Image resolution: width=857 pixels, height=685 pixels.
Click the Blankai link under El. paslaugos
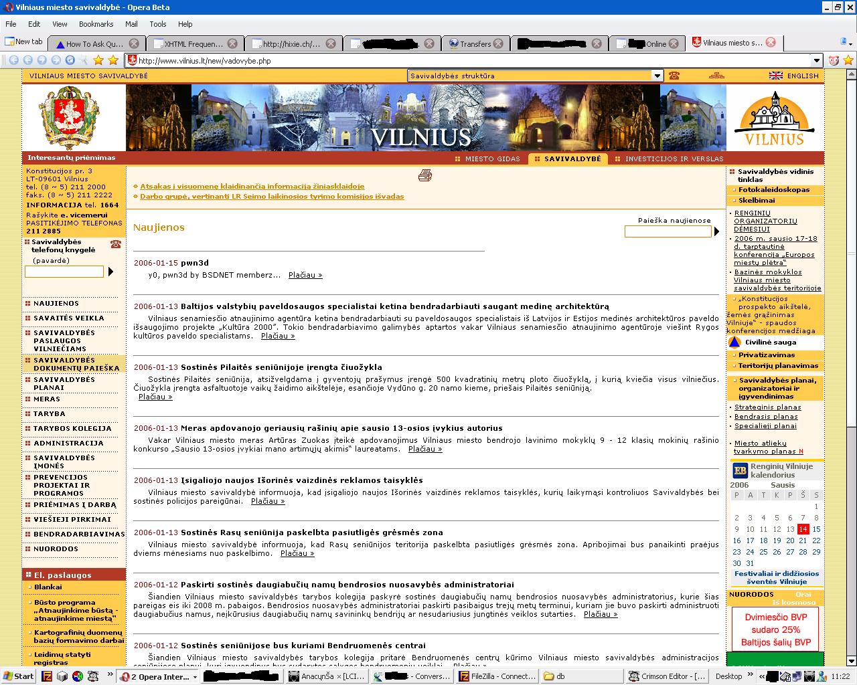(x=48, y=587)
